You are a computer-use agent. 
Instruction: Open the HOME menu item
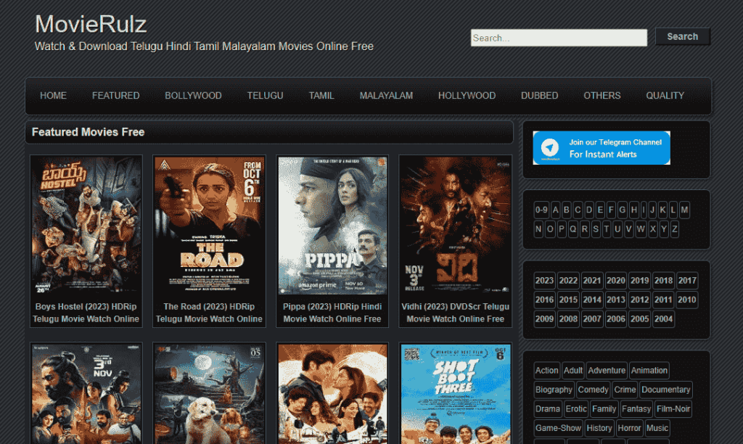(53, 96)
